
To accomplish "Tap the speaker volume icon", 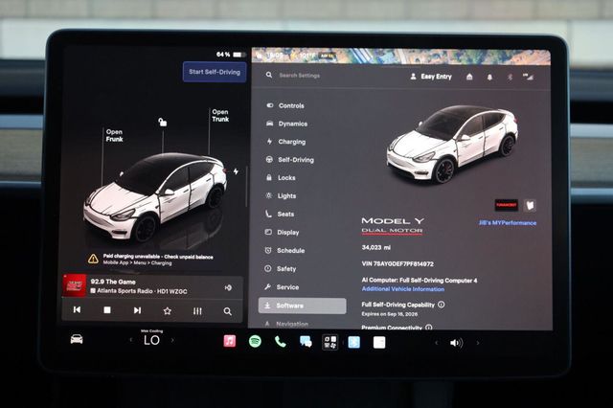I will coord(456,343).
